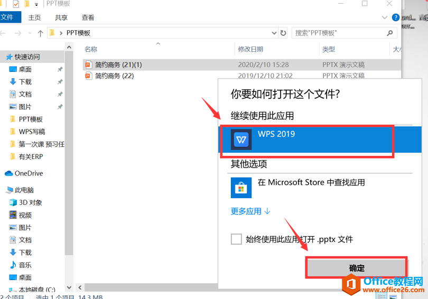Sort by the 类型 column header

(x=329, y=49)
